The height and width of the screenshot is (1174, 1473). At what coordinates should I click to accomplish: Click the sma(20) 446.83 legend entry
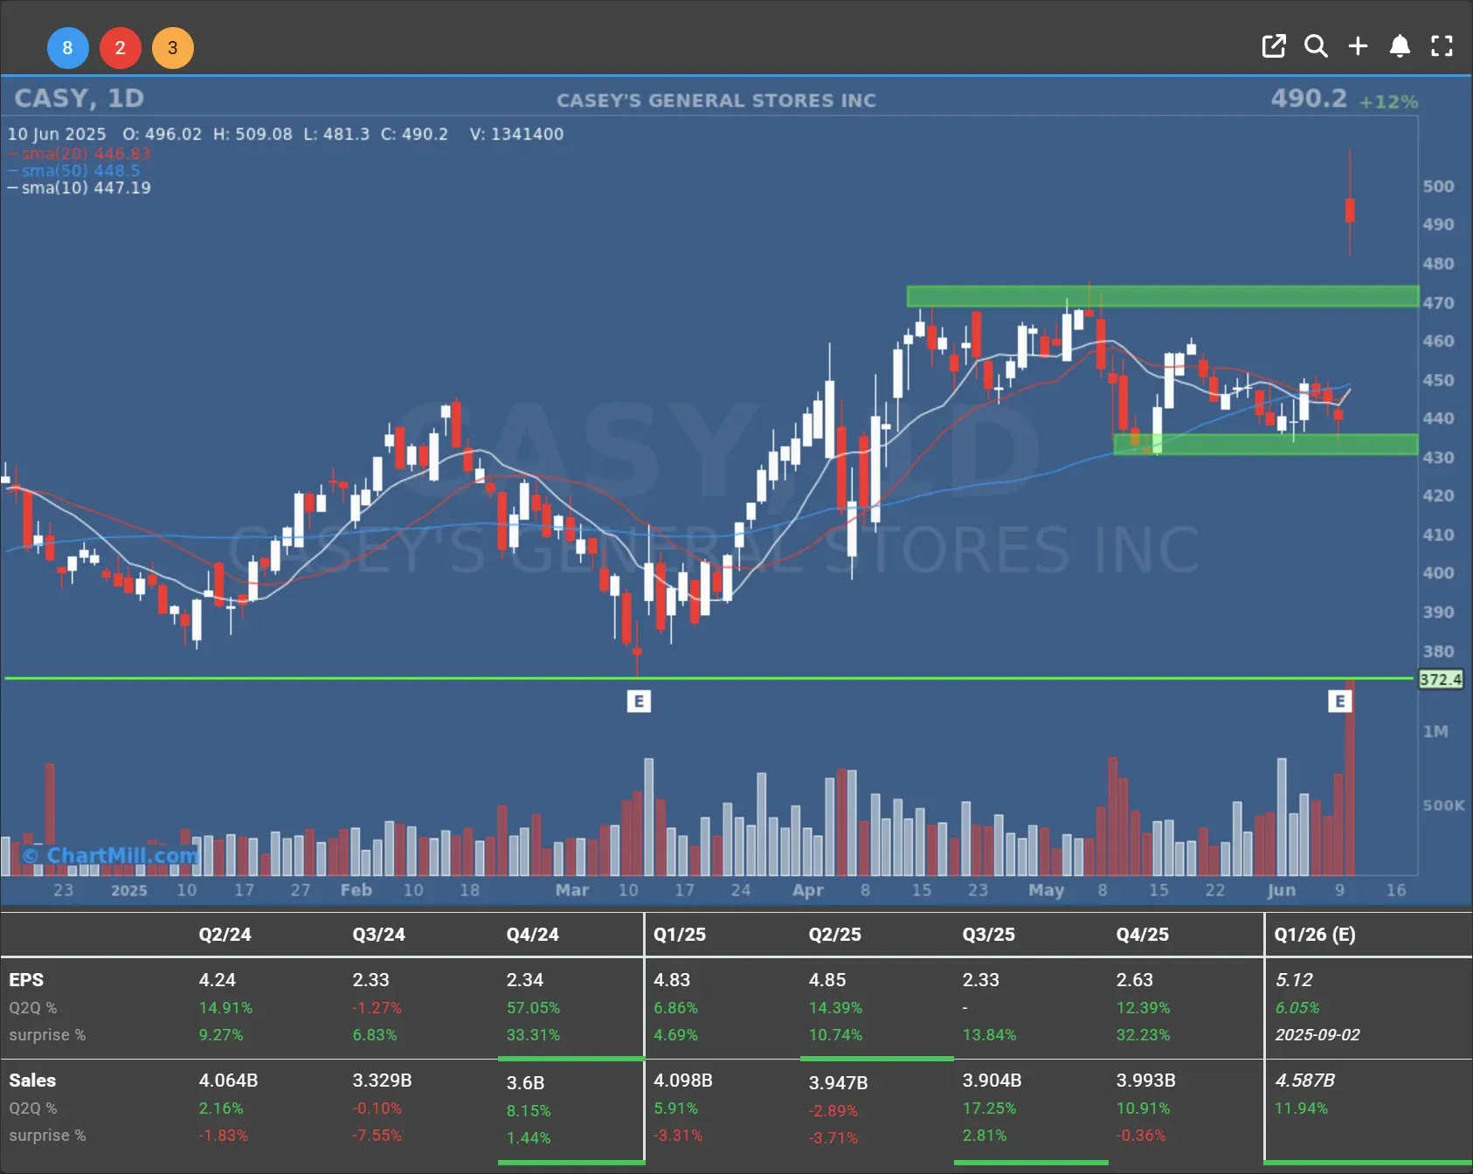80,154
